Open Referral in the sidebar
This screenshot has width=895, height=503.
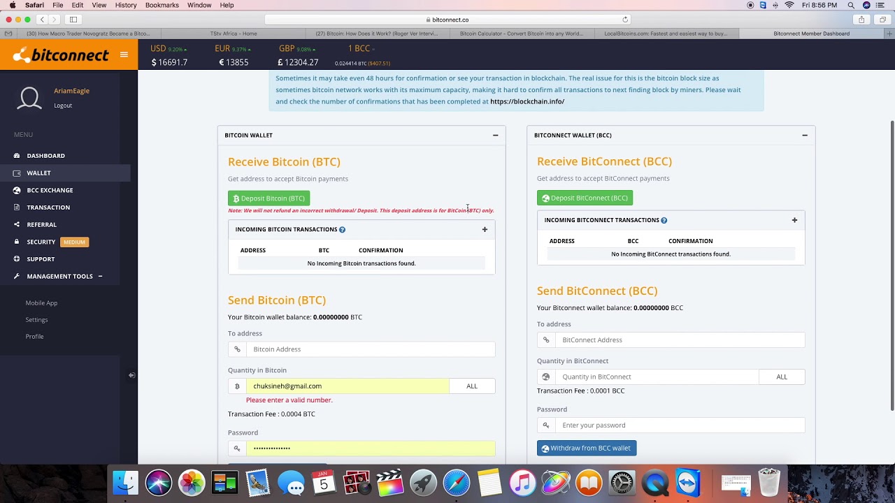pyautogui.click(x=41, y=224)
